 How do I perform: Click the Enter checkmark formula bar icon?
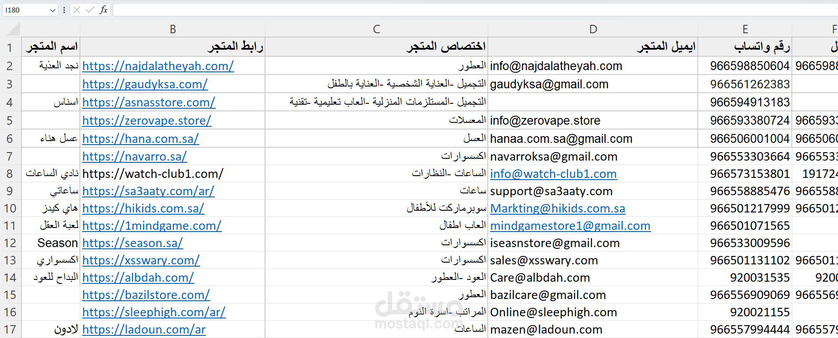click(x=90, y=10)
